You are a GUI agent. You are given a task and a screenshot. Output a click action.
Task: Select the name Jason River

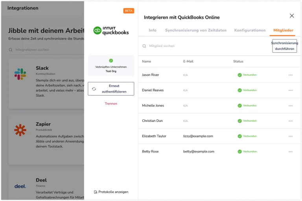click(x=151, y=75)
